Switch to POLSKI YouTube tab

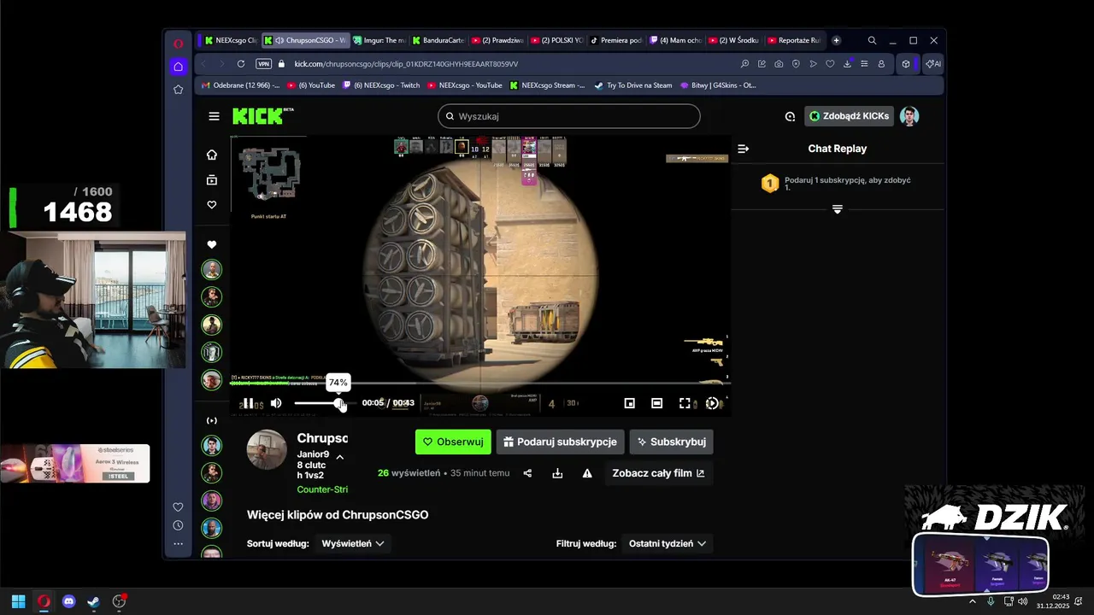[x=556, y=40]
